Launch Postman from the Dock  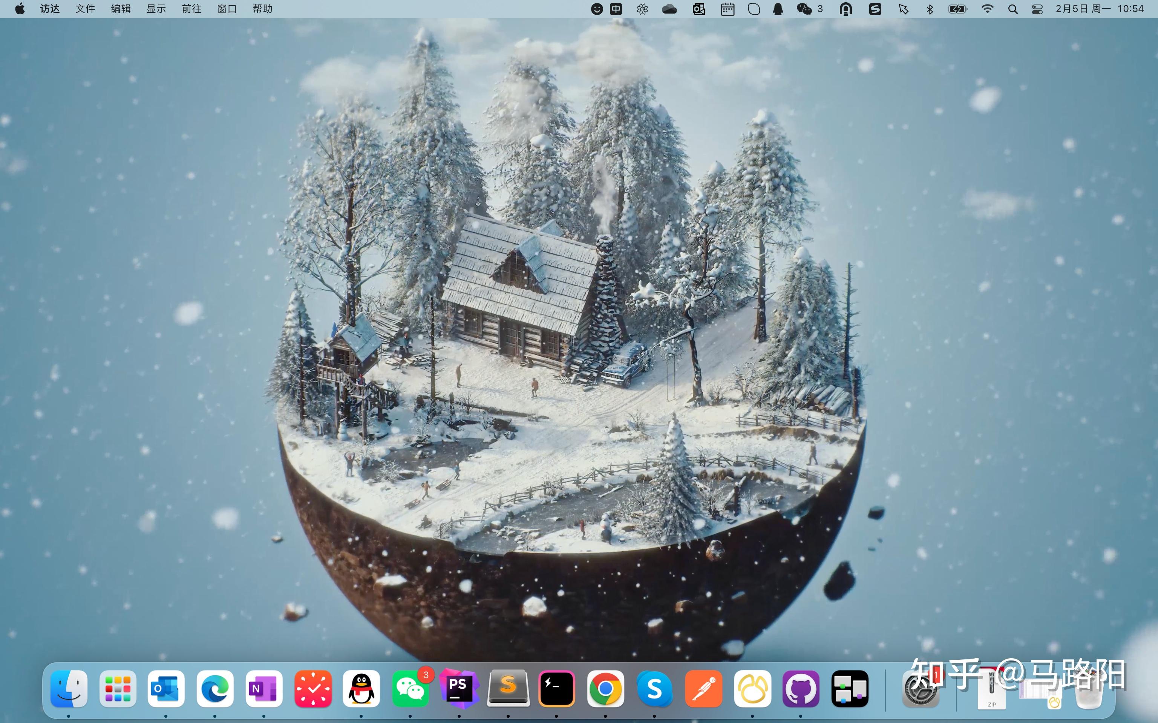click(703, 689)
